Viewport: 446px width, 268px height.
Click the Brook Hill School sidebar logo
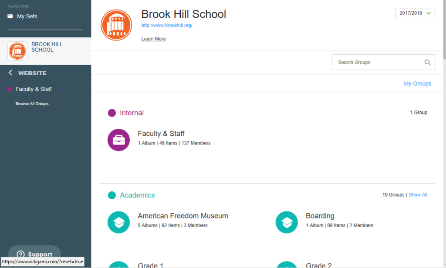[x=17, y=51]
